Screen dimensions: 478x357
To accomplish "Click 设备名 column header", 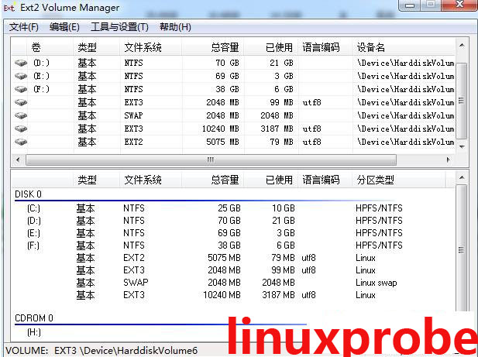I will pyautogui.click(x=404, y=47).
